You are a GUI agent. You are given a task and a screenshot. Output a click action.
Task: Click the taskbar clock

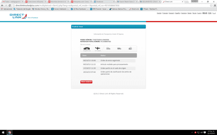211,132
